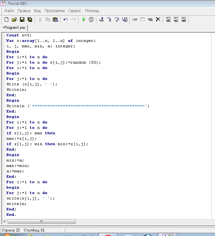Click the Run to Cursor icon
This screenshot has width=215, height=236.
point(125,20)
